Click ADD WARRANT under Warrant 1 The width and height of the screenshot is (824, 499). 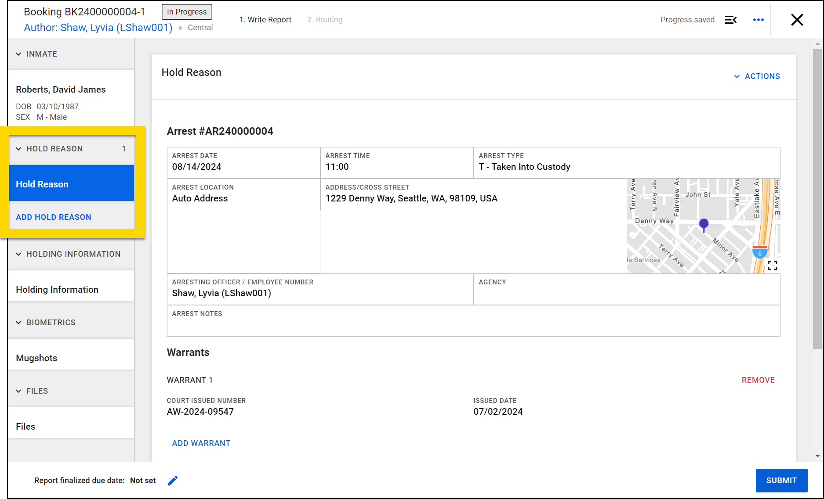[x=201, y=443]
